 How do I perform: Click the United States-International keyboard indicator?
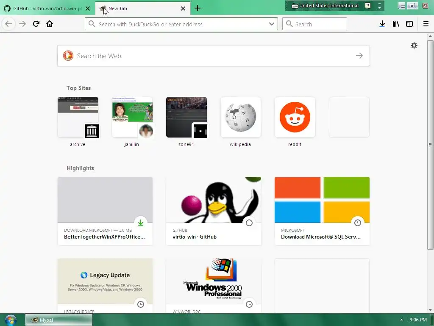[x=325, y=6]
